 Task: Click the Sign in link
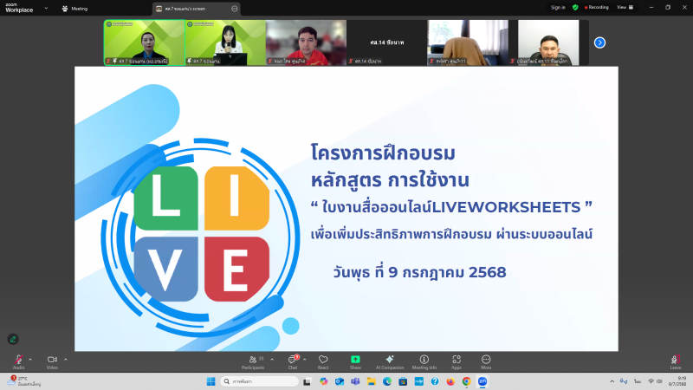coord(558,7)
